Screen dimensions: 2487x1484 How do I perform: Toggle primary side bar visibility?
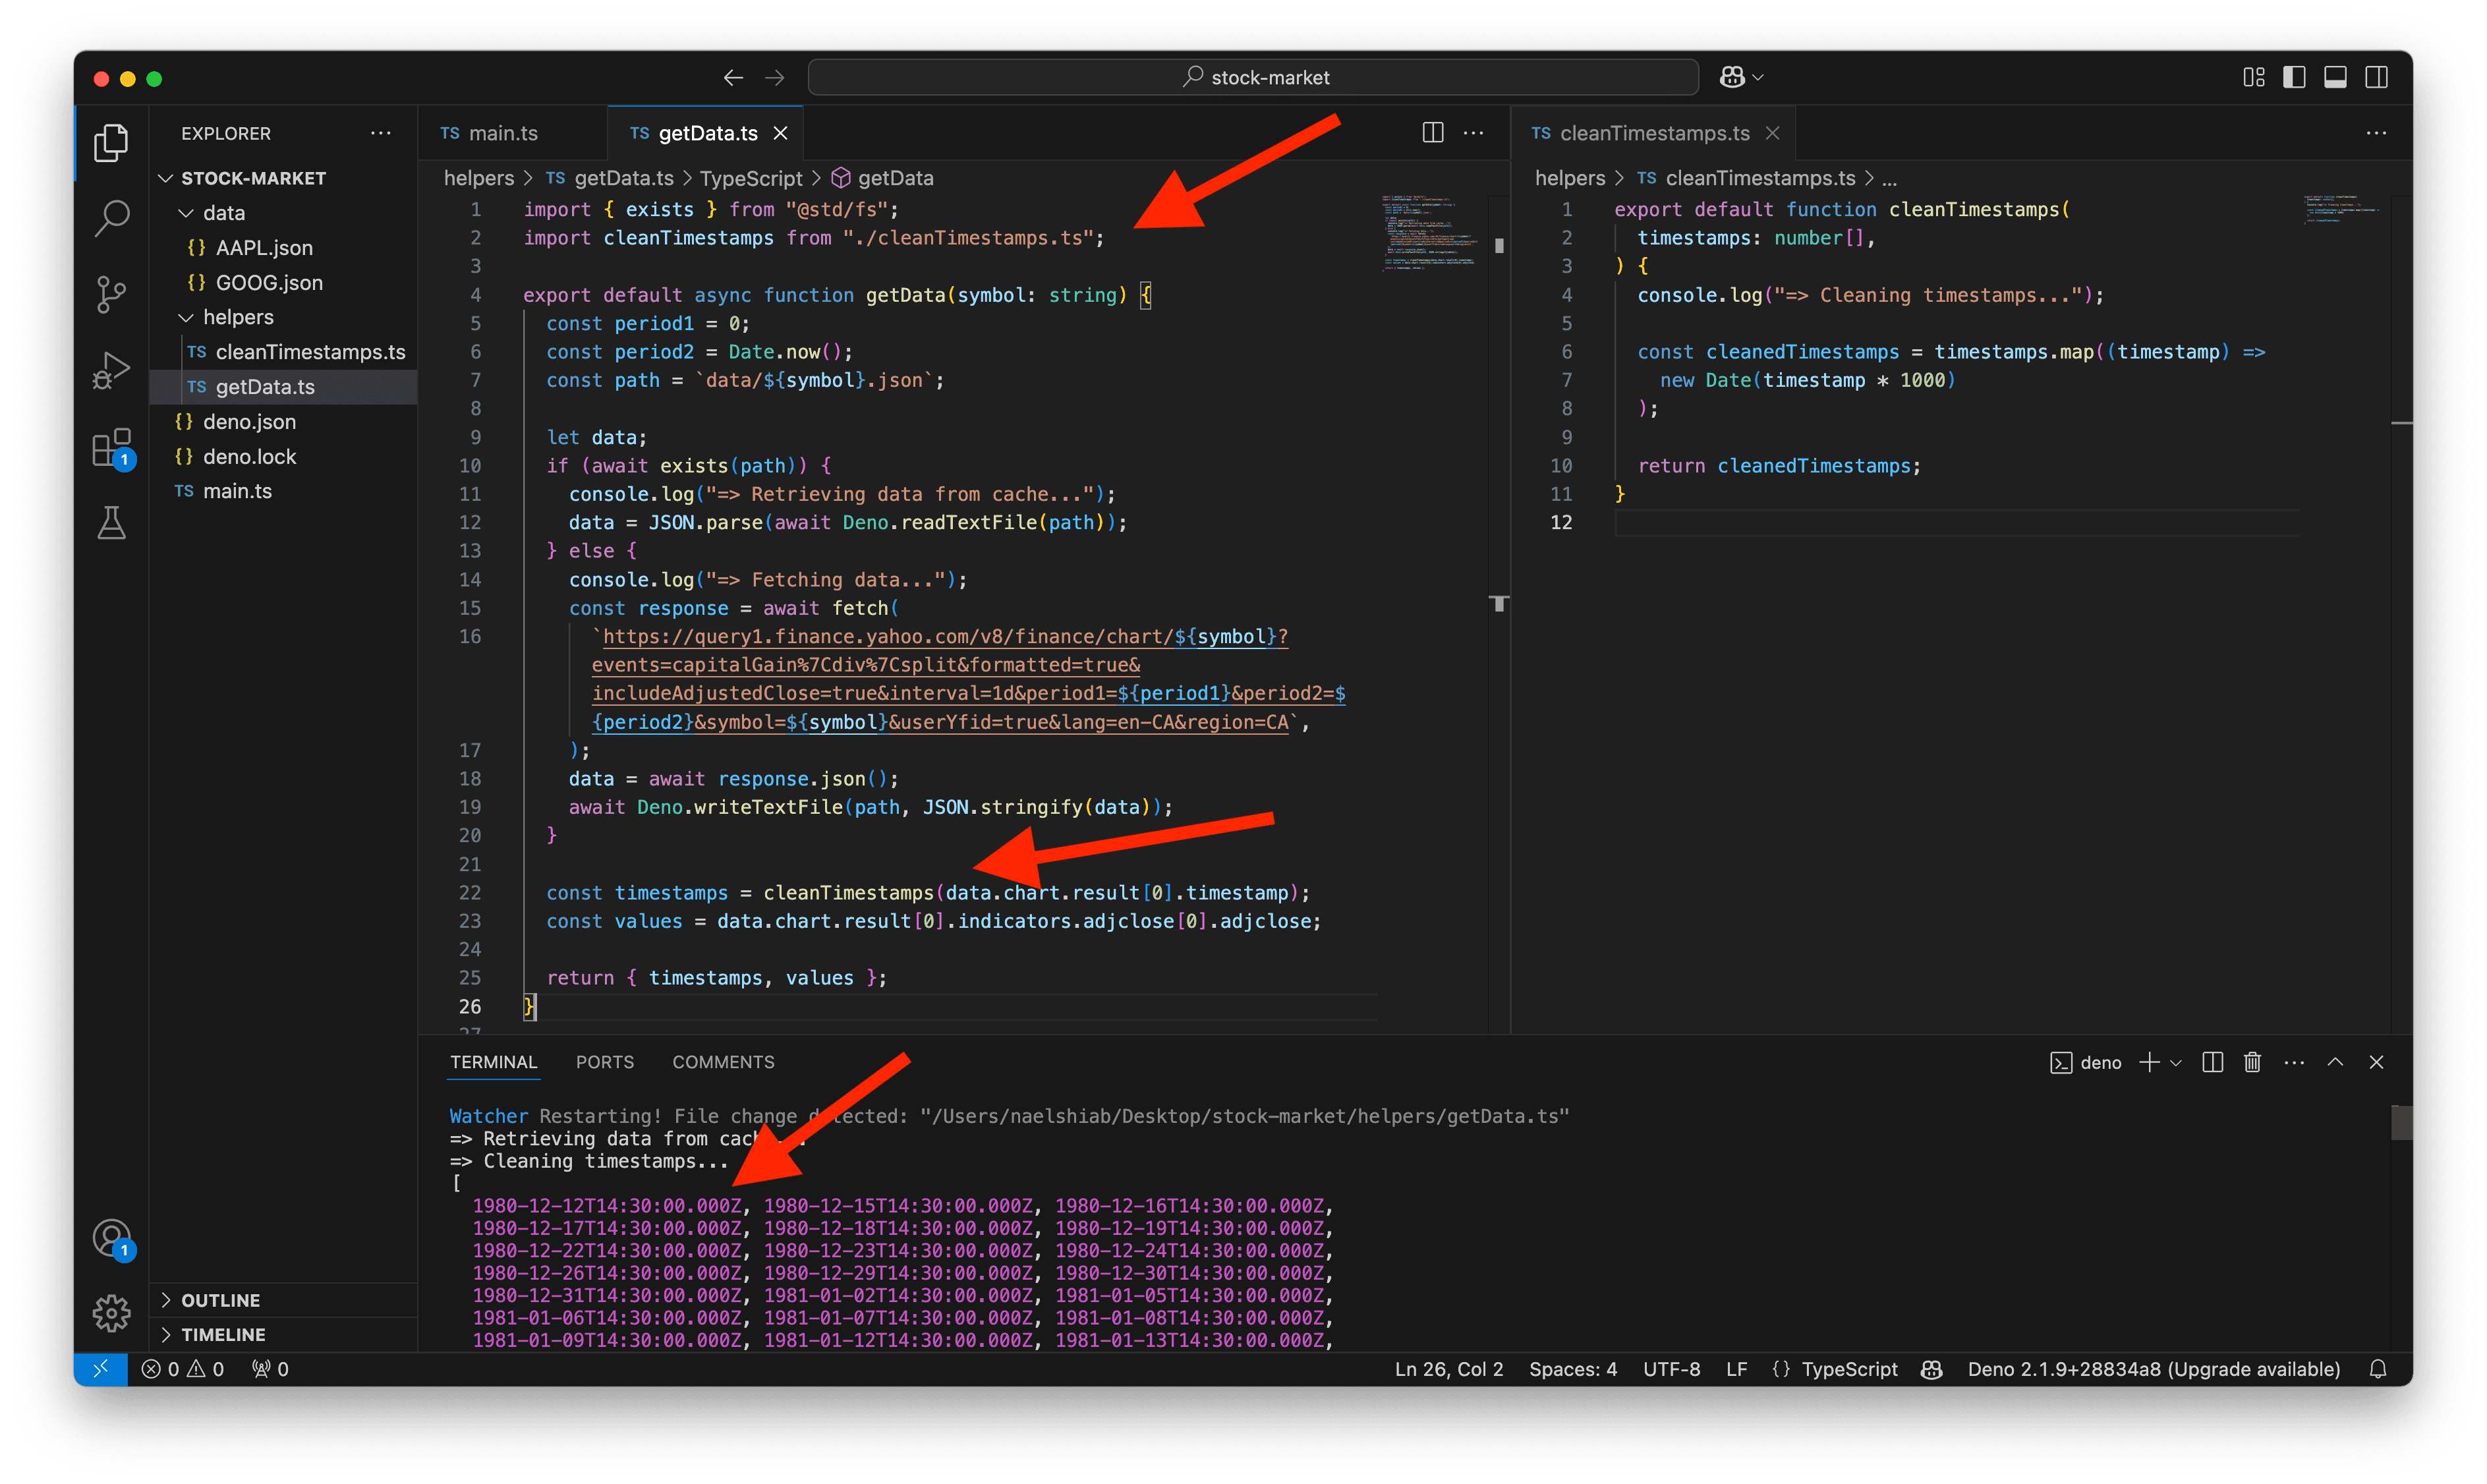2294,77
